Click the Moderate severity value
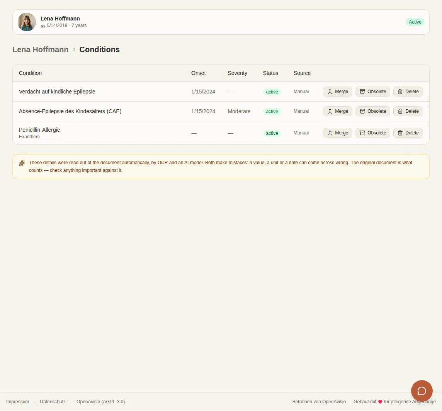Viewport: 442px width, 411px height. (x=239, y=111)
